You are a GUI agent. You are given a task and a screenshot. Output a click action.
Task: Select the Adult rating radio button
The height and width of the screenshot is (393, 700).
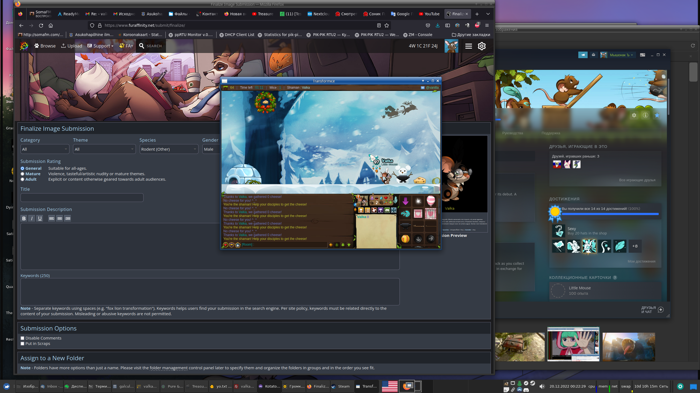(22, 179)
